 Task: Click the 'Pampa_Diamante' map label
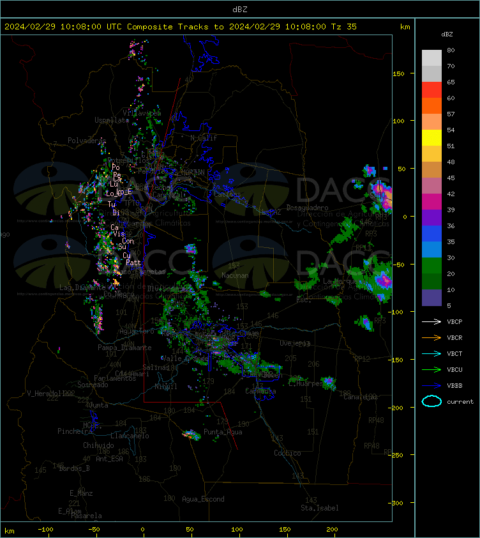click(x=124, y=348)
